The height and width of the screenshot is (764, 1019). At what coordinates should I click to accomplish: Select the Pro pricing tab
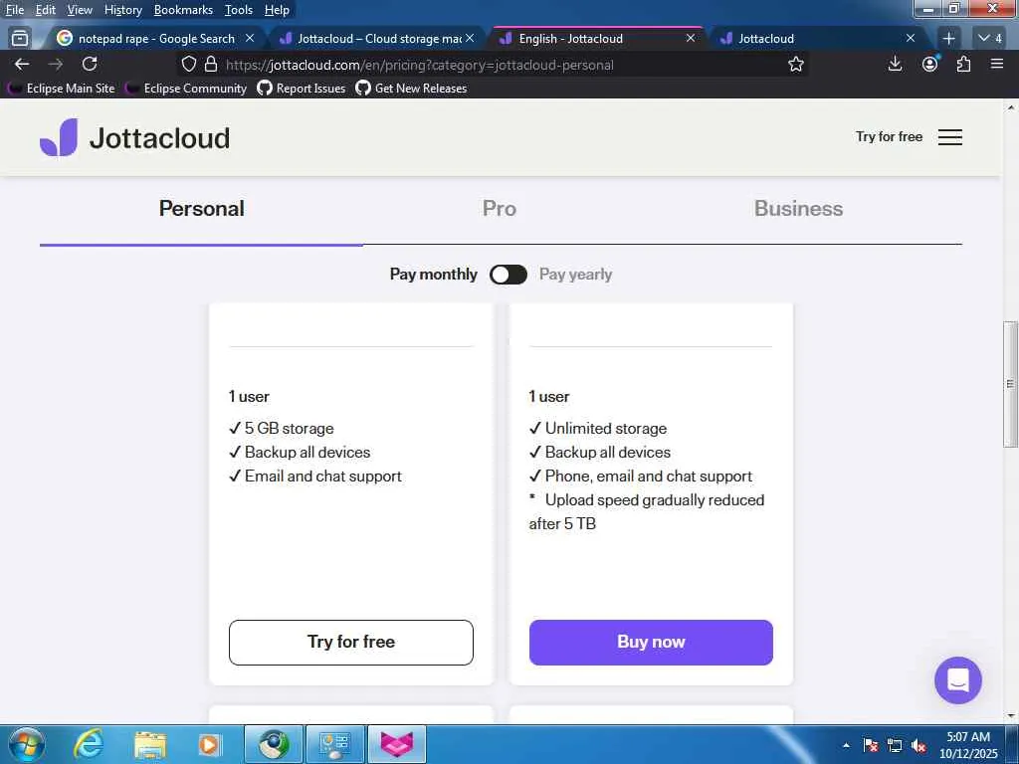pos(500,209)
